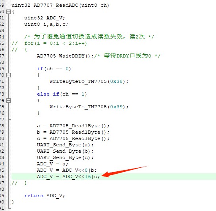Click the return ADC_V; statement
Image resolution: width=216 pixels, height=211 pixels.
[44, 196]
